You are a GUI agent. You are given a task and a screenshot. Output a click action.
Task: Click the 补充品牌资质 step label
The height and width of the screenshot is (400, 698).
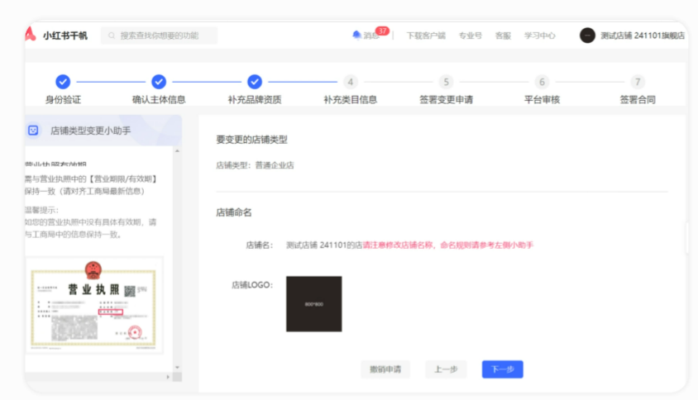tap(254, 100)
